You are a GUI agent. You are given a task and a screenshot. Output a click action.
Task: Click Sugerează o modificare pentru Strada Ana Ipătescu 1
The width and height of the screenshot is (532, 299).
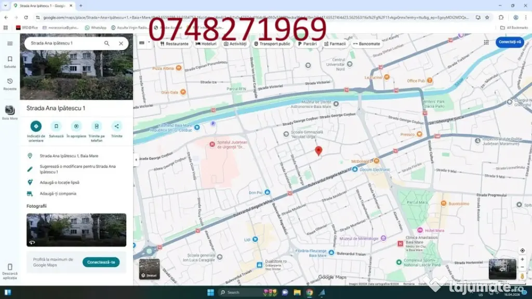point(77,169)
